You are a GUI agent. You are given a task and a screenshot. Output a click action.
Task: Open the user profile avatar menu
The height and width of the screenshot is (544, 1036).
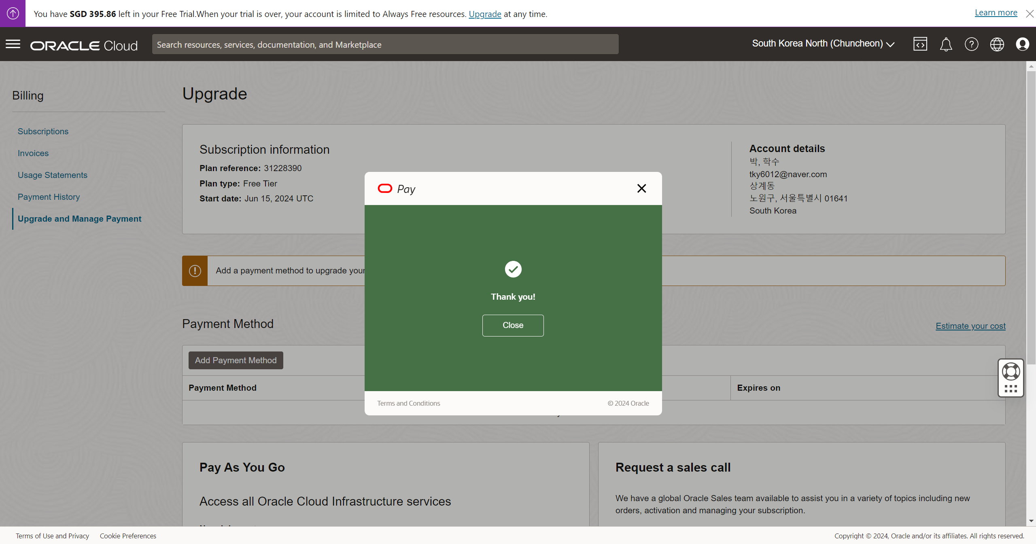coord(1022,44)
